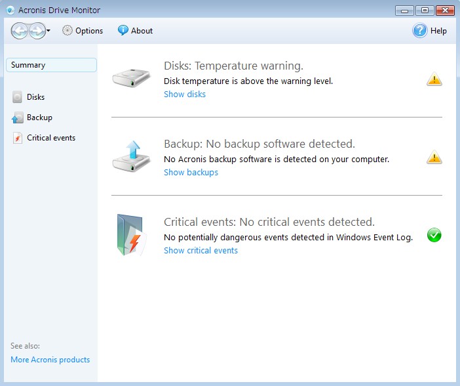Viewport: 460px width, 386px height.
Task: Click the Critical events folder lightning icon
Action: click(132, 235)
